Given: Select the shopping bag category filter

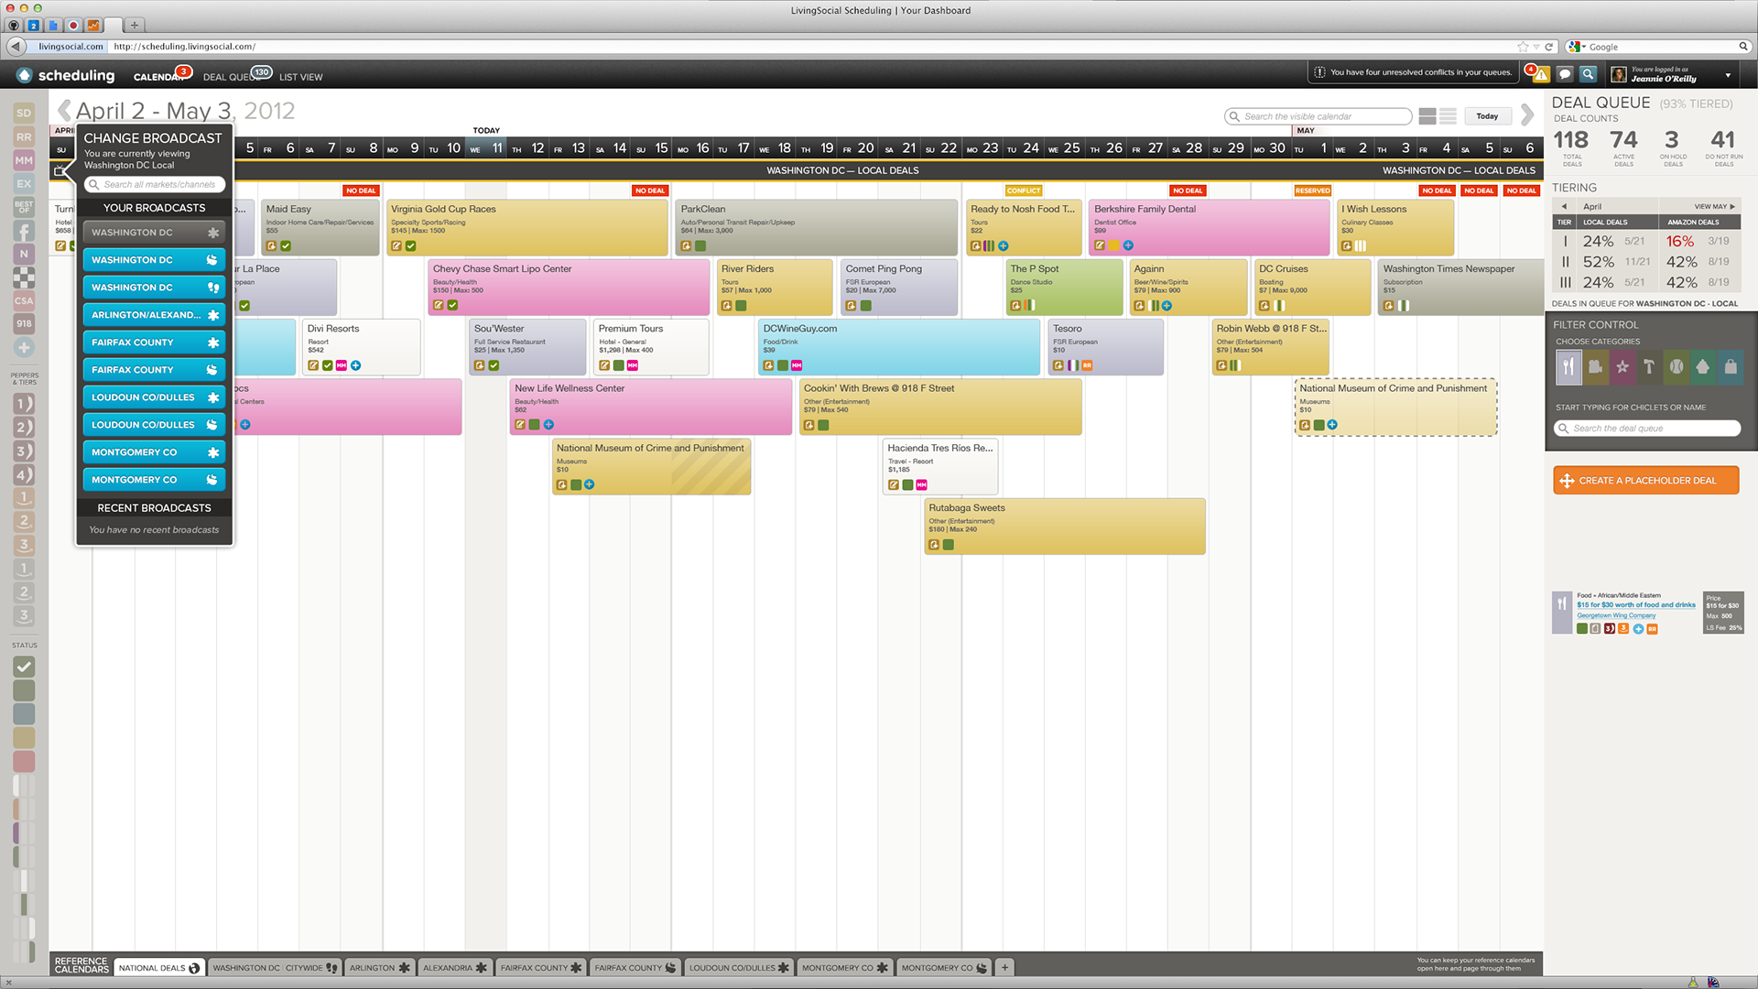Looking at the screenshot, I should coord(1730,367).
